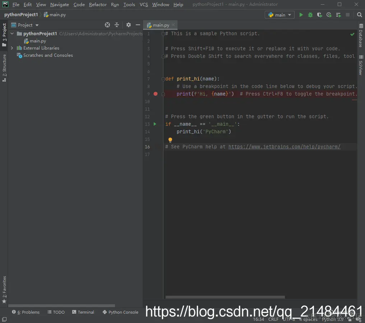The image size is (365, 323).
Task: Click the Stop process square icon
Action: coord(348,15)
